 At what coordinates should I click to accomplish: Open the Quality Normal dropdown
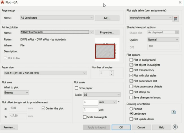pos(163,40)
